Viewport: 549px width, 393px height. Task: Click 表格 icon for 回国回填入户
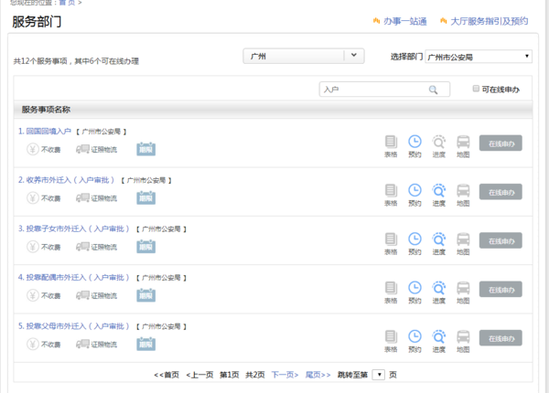pyautogui.click(x=391, y=143)
